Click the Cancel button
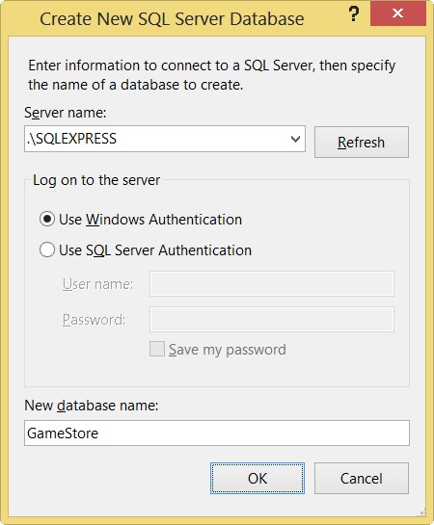 [x=362, y=478]
